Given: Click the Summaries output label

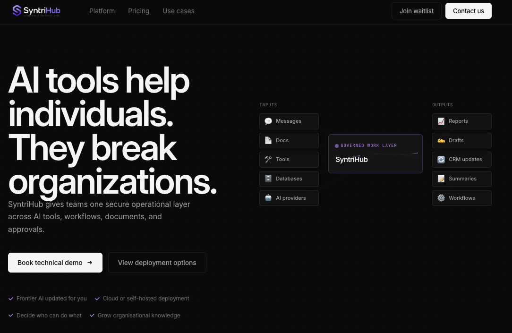Looking at the screenshot, I should tap(462, 179).
